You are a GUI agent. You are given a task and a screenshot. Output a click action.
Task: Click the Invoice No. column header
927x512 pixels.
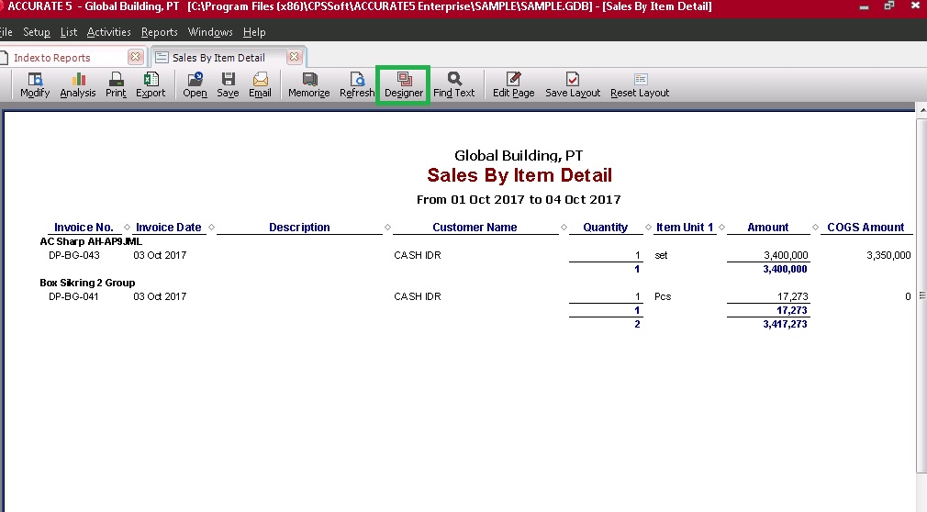(x=84, y=228)
